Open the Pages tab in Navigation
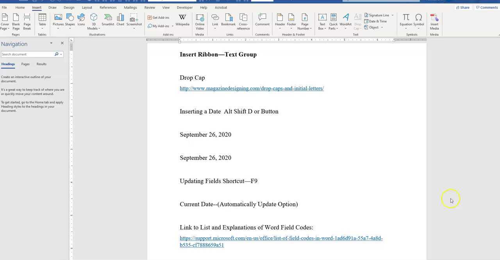The width and height of the screenshot is (500, 260). [x=25, y=64]
